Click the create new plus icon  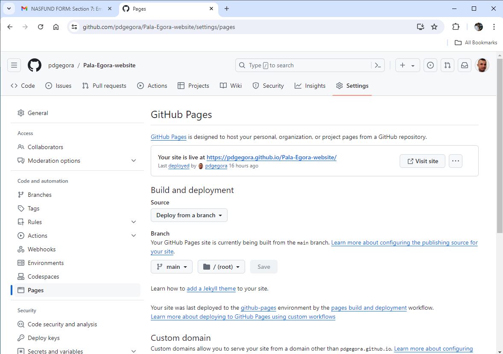407,65
